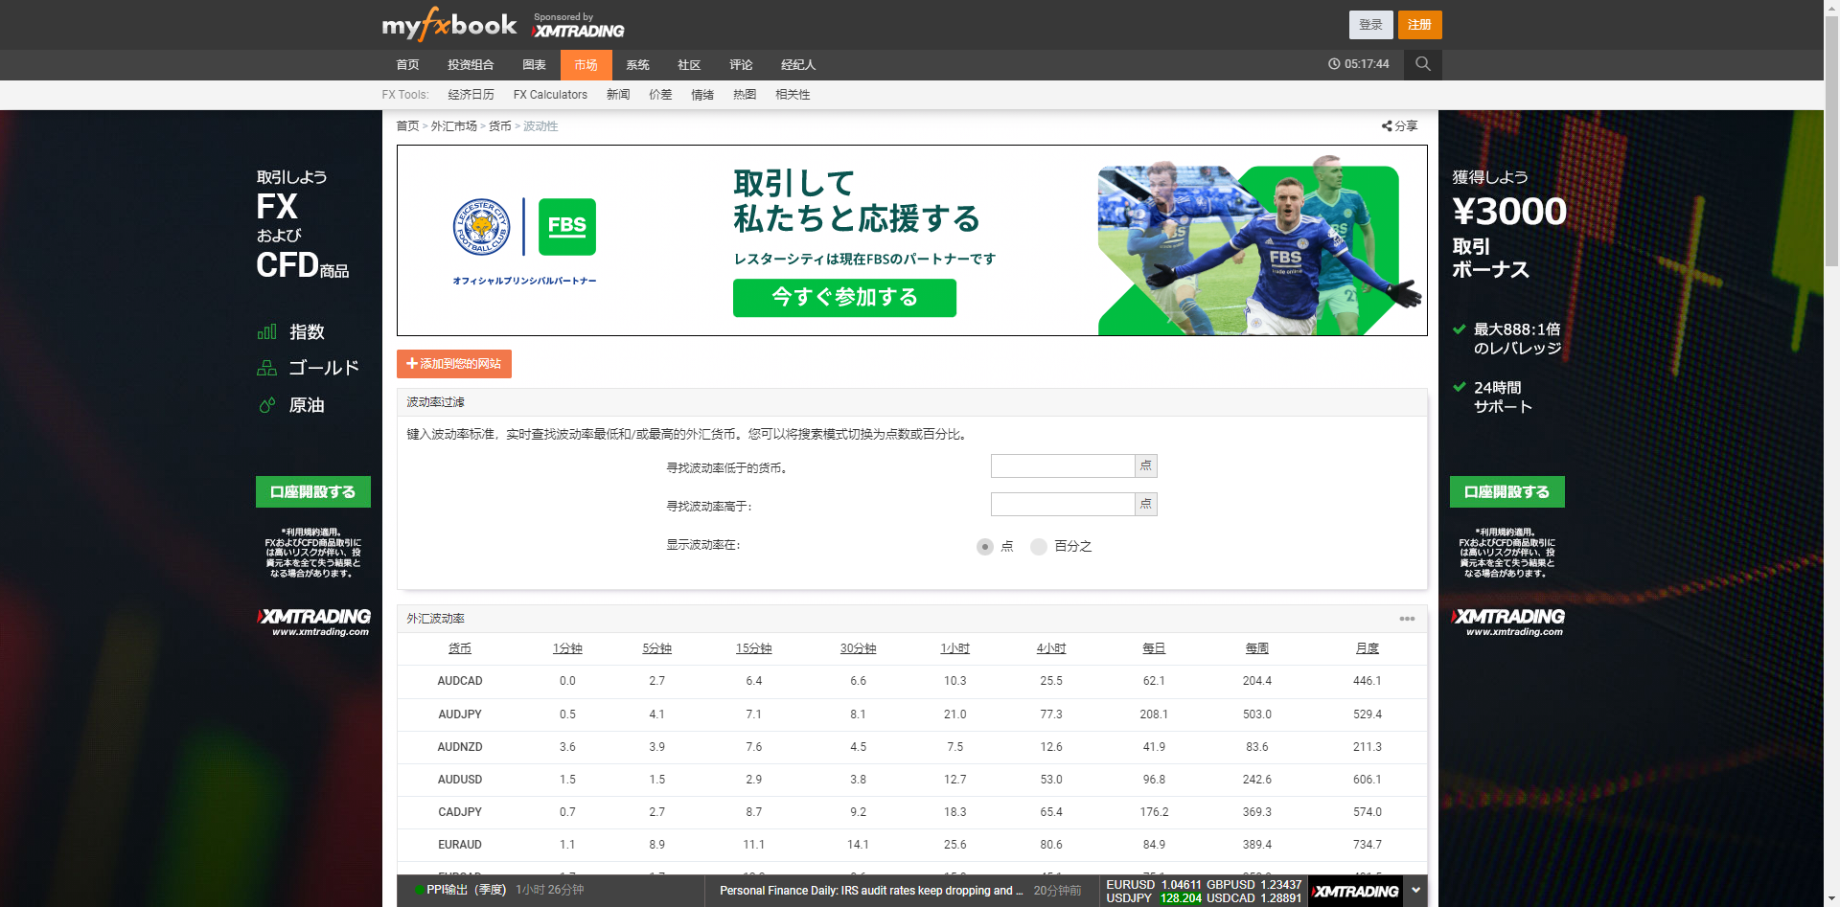
Task: Sort table by 月度 column
Action: tap(1368, 648)
